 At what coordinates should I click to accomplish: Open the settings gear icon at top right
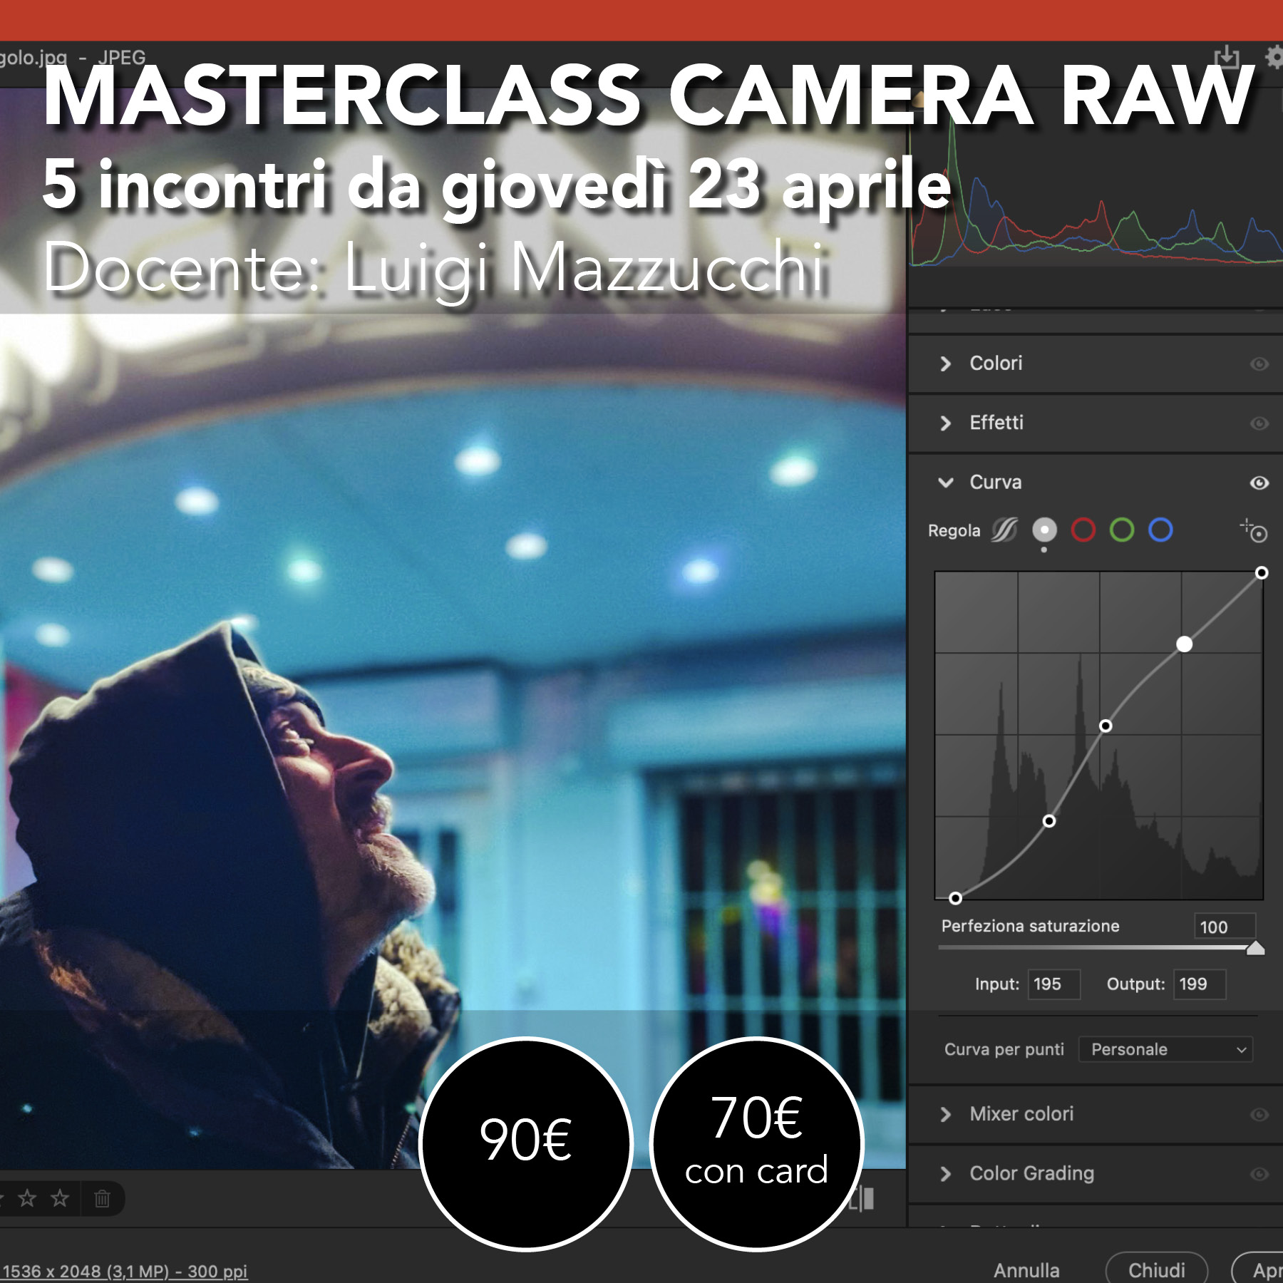[1274, 56]
